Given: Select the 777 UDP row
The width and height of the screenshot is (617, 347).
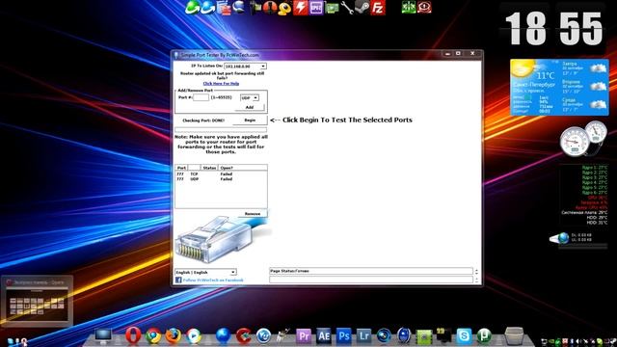Looking at the screenshot, I should point(221,179).
